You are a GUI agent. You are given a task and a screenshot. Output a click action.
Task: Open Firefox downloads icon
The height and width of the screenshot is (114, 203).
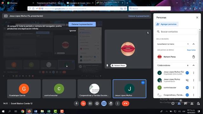190,9
